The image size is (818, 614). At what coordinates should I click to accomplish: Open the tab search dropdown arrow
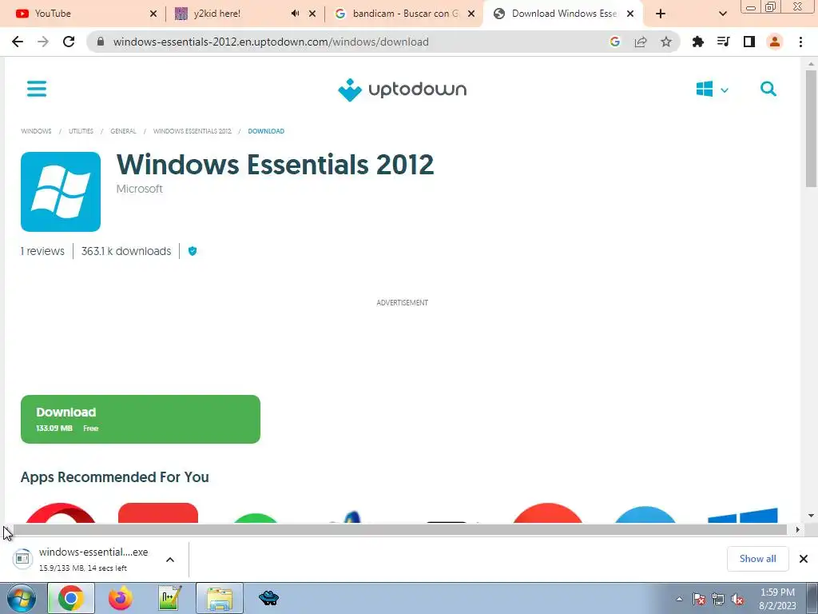point(722,14)
